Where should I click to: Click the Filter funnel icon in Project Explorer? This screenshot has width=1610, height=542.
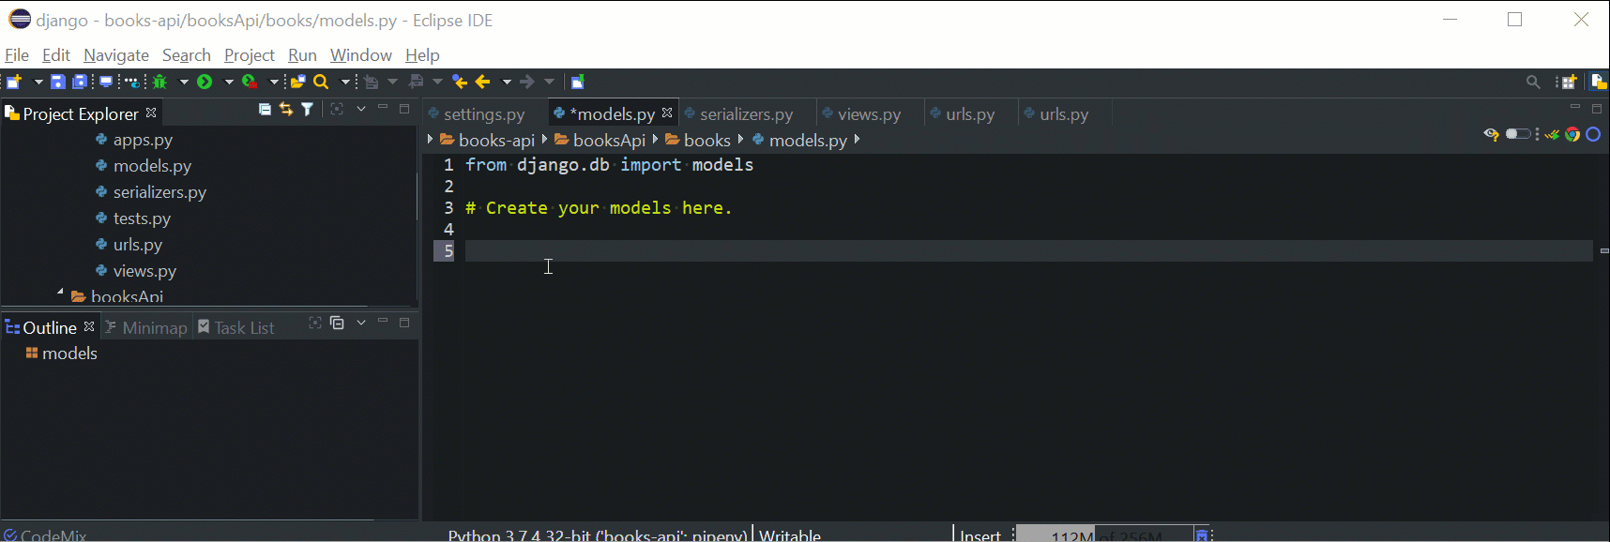[307, 110]
